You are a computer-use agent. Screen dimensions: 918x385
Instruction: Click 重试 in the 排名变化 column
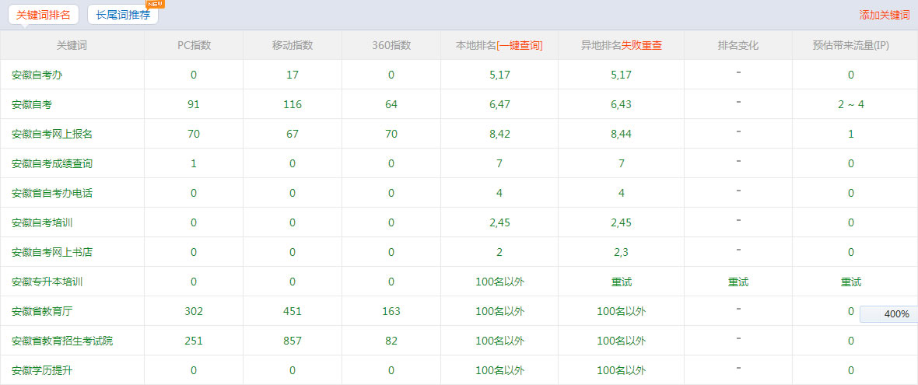point(738,282)
